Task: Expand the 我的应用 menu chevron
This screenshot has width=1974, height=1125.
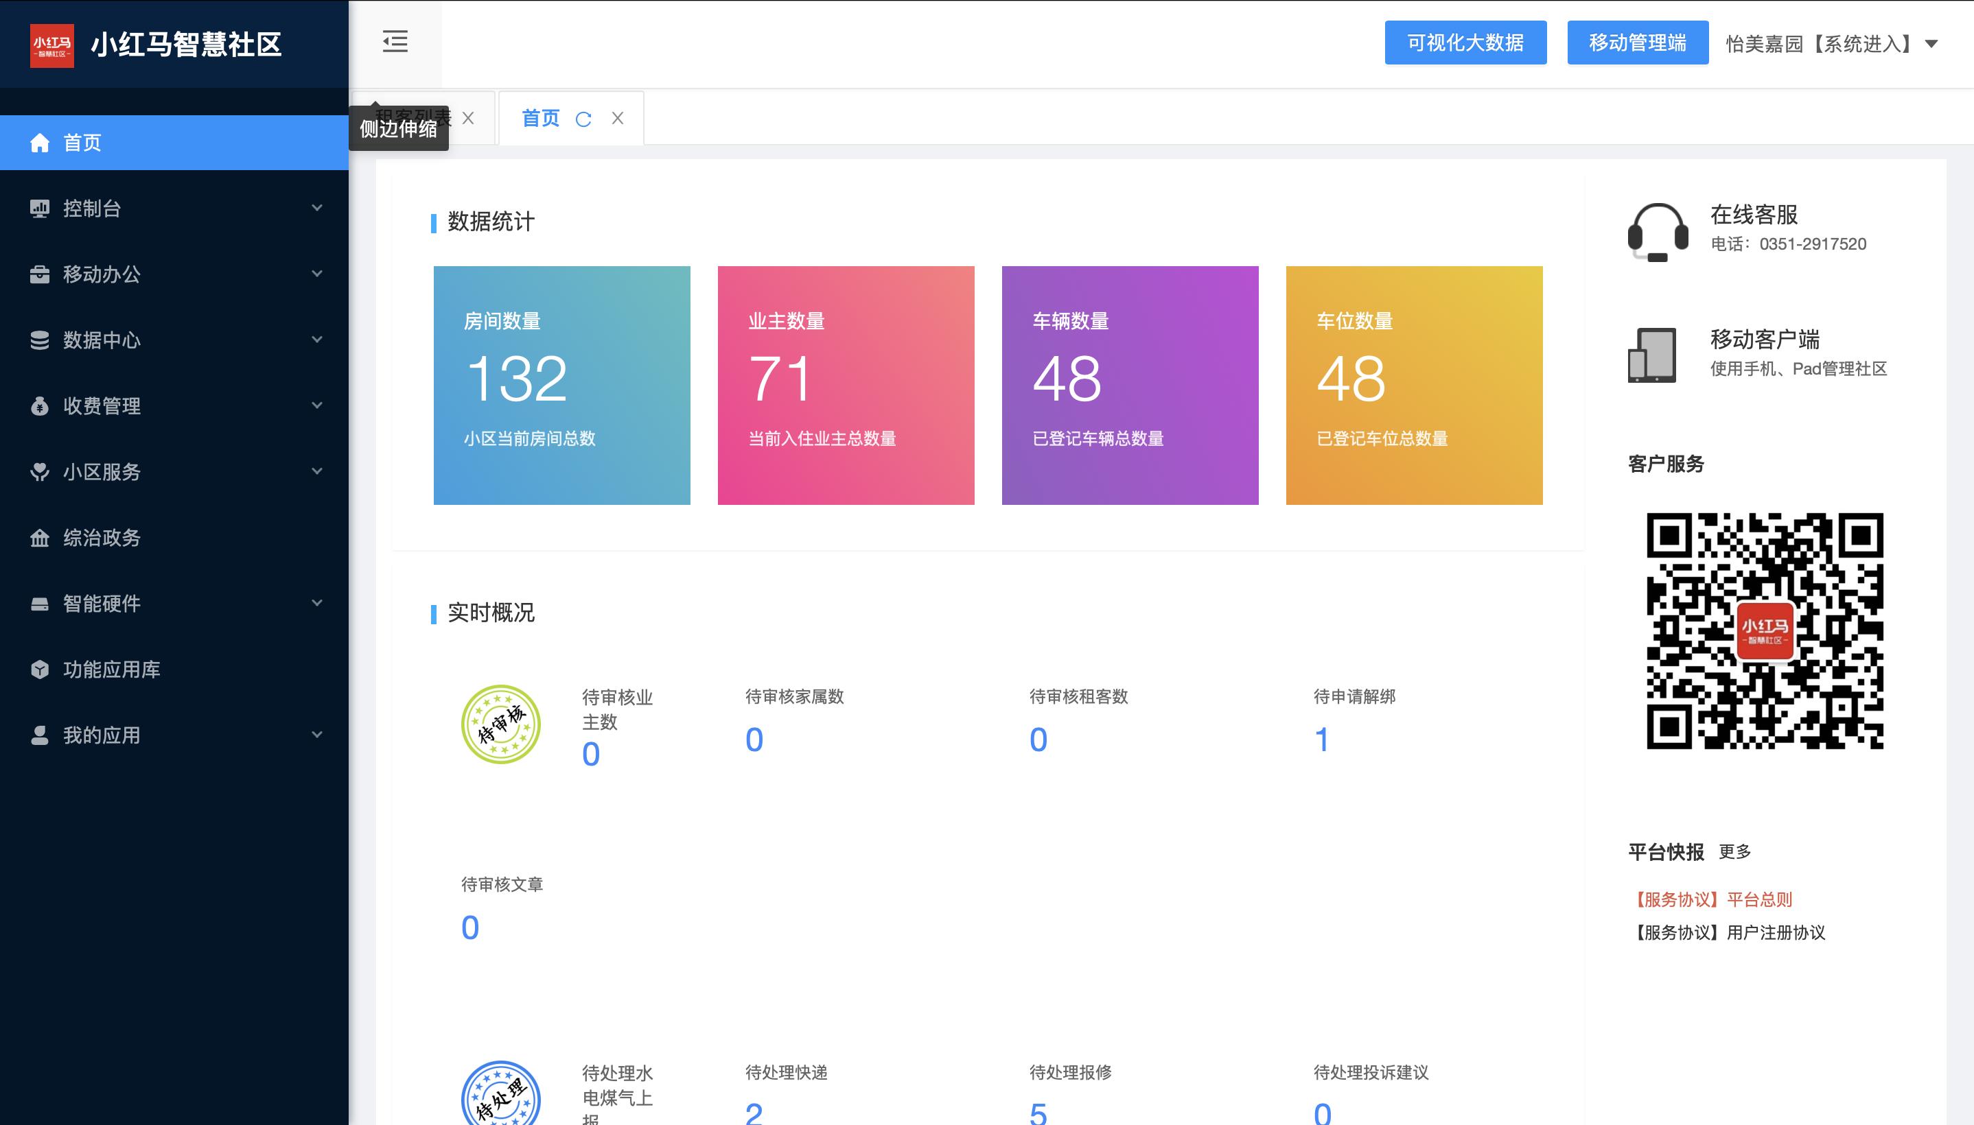Action: pos(317,734)
